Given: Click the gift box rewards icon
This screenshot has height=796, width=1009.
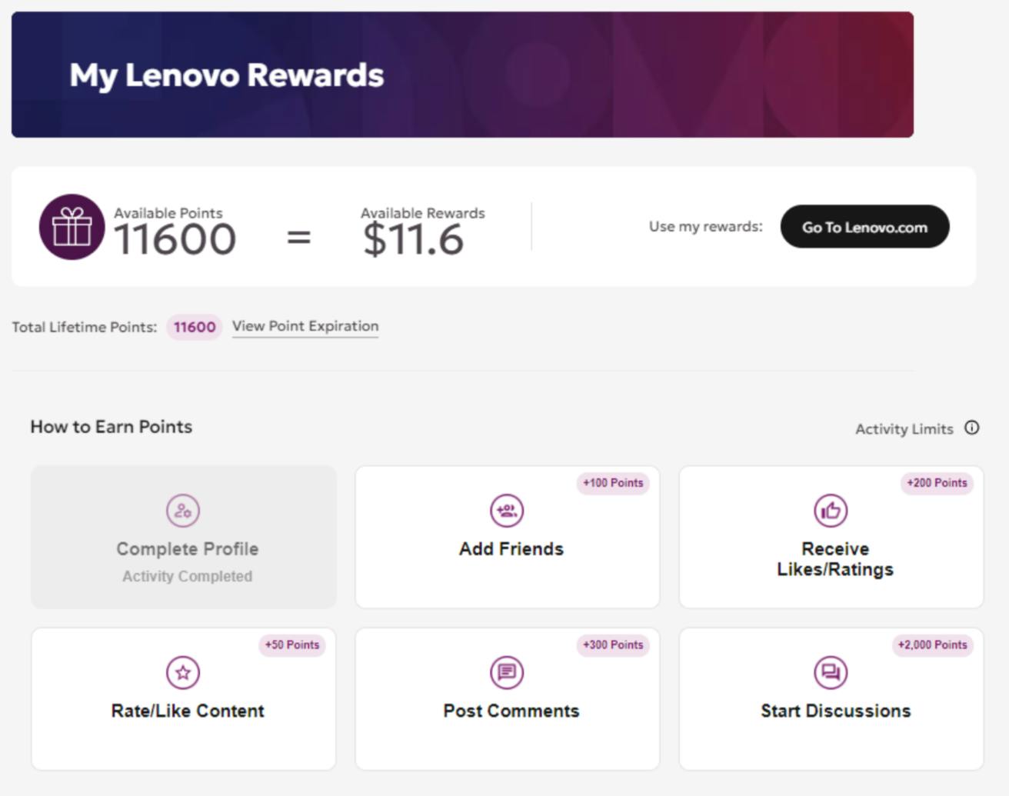Looking at the screenshot, I should pos(72,227).
